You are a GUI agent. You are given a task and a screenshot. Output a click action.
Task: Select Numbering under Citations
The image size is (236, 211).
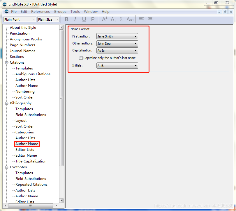click(x=25, y=92)
